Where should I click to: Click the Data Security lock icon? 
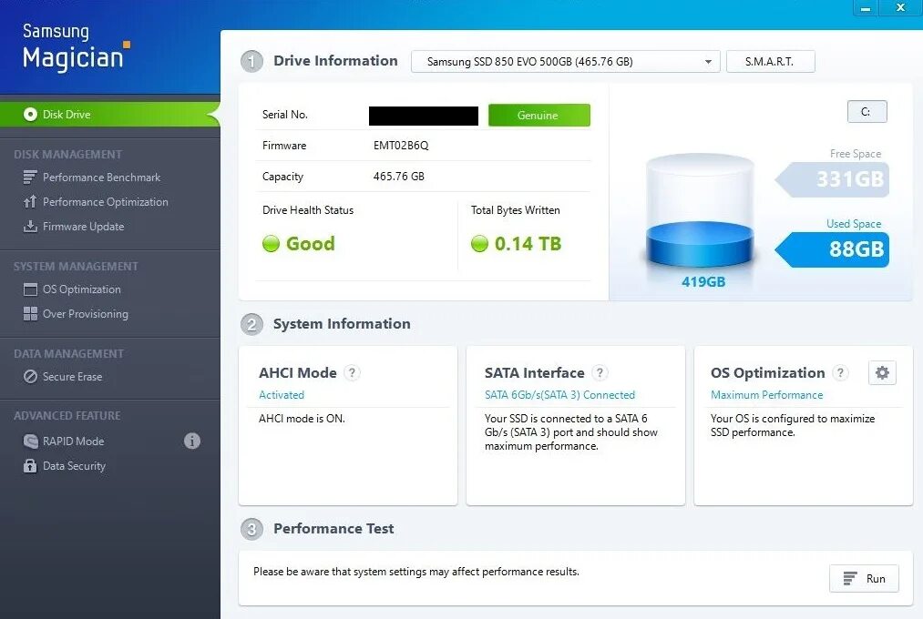[30, 465]
